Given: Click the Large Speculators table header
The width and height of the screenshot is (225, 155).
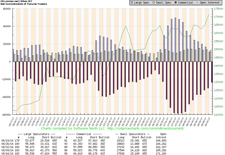Looking at the screenshot, I should [x=36, y=134].
